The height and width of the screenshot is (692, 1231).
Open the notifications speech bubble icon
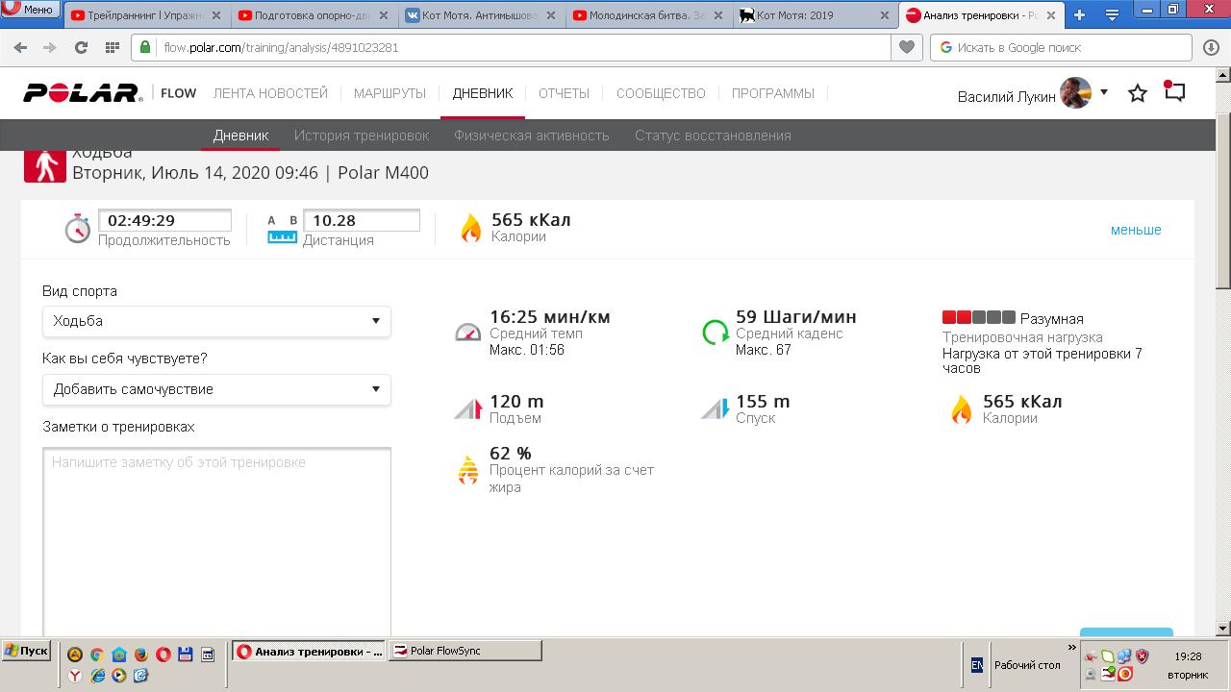[1174, 91]
